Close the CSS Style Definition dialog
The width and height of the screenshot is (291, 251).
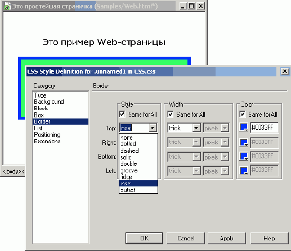(x=285, y=71)
